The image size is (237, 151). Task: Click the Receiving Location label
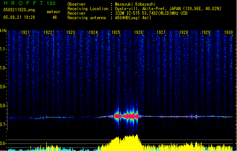(88, 9)
